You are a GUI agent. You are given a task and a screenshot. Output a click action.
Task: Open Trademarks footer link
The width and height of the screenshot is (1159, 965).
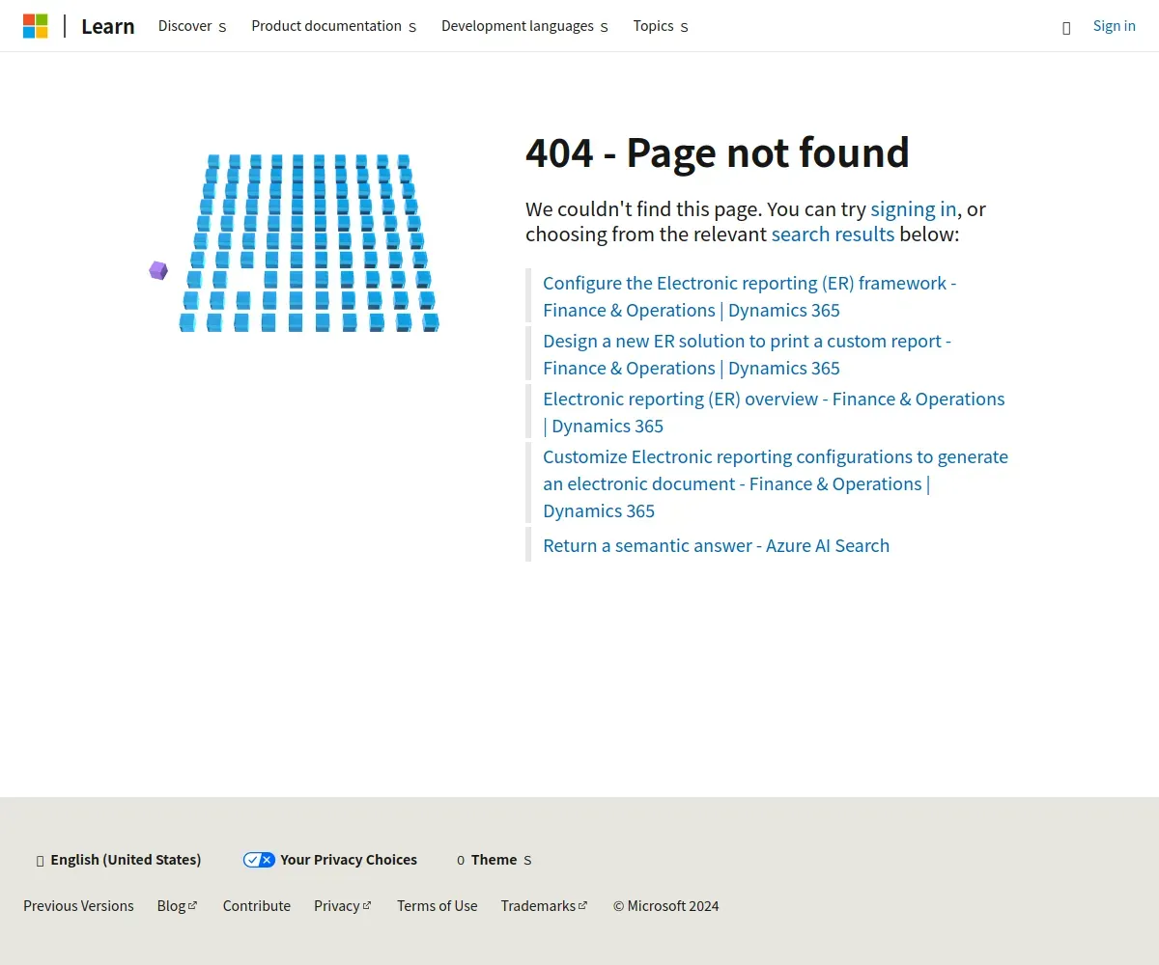tap(545, 906)
